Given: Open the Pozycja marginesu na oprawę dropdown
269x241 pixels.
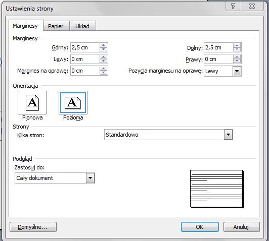Looking at the screenshot, I should coord(237,71).
